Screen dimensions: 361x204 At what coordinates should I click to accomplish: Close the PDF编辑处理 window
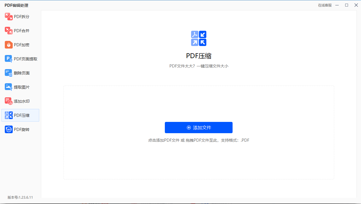(x=356, y=5)
